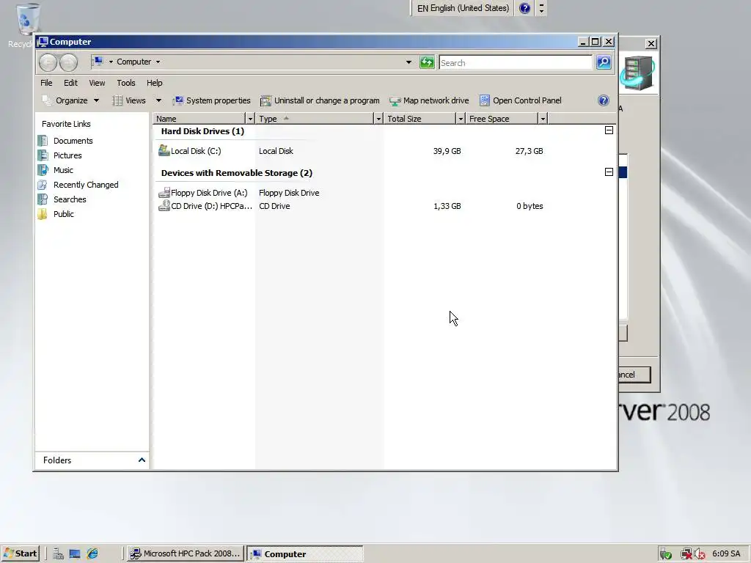Screen dimensions: 751x563
Task: Open the address bar history dropdown
Action: pyautogui.click(x=409, y=62)
